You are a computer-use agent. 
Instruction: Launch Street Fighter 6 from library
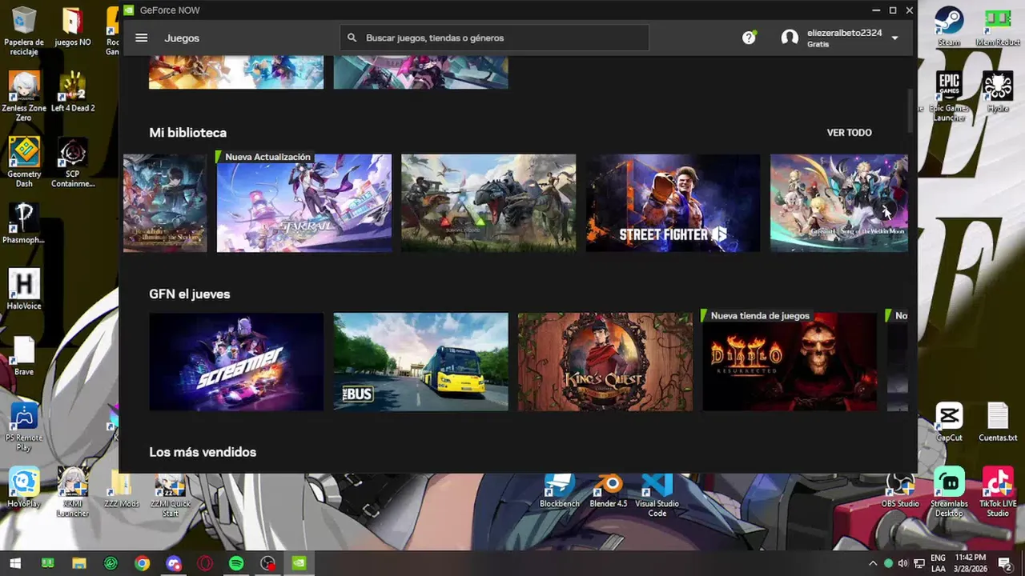[x=673, y=203]
